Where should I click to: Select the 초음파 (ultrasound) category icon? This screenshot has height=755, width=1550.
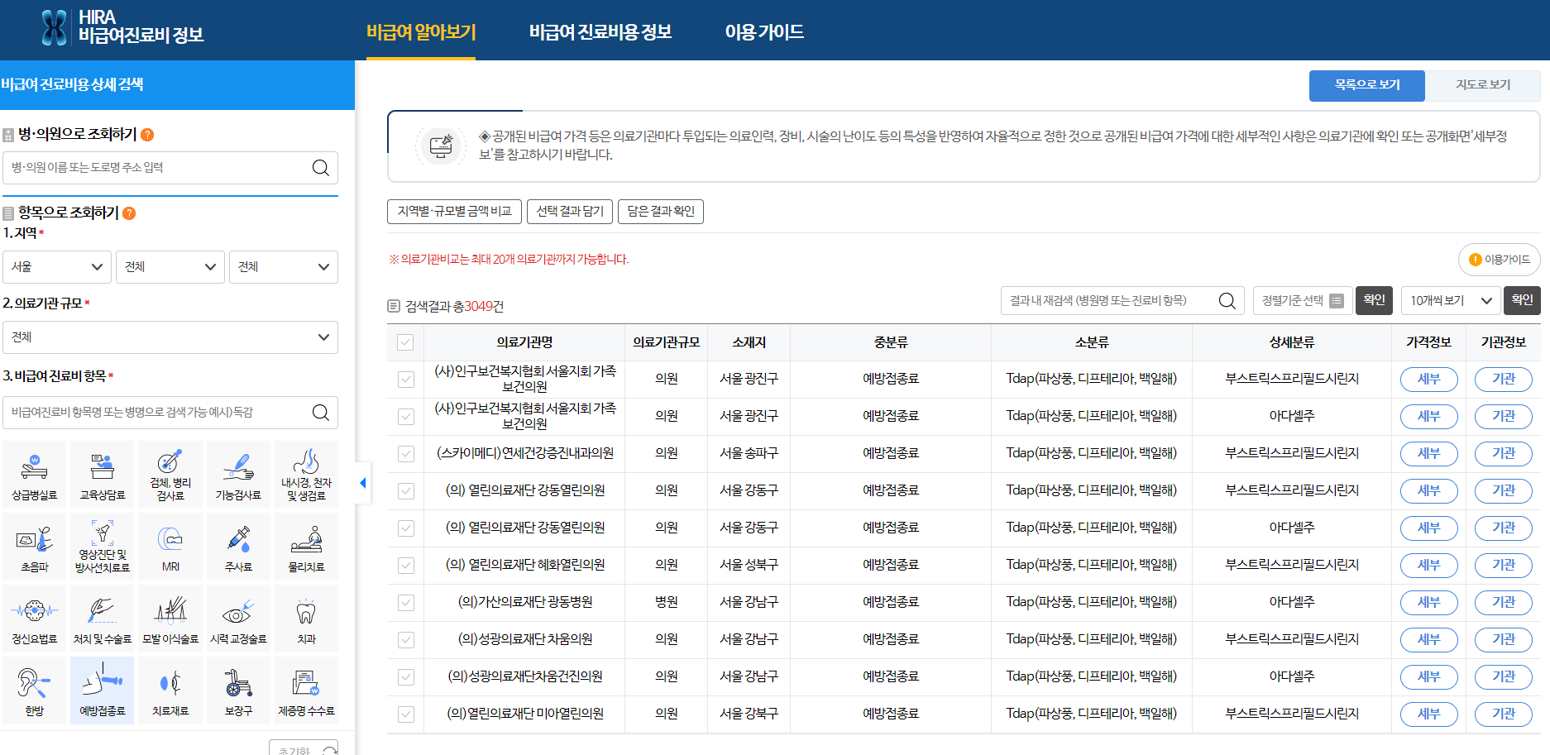34,546
